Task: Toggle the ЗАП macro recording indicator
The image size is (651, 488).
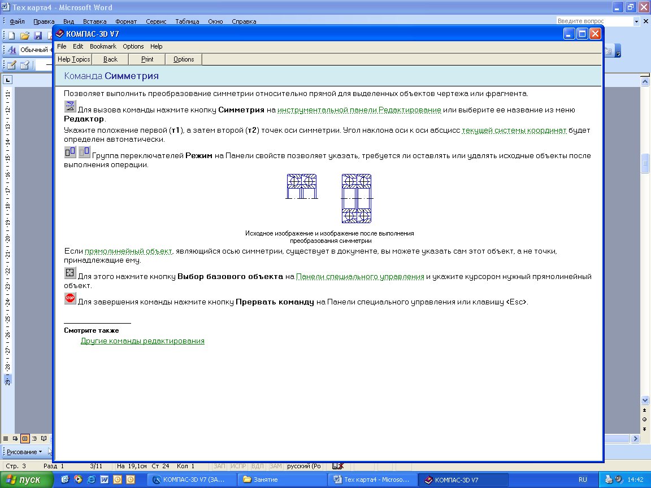Action: [220, 466]
